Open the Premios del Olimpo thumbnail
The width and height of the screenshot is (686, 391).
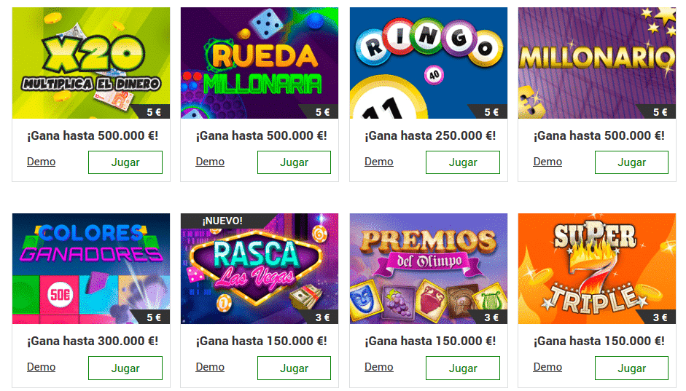[429, 269]
